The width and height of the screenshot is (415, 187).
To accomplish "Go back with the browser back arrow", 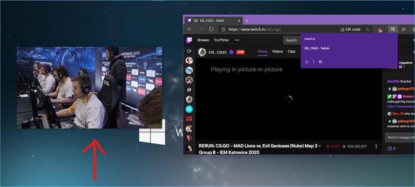I will click(x=190, y=29).
